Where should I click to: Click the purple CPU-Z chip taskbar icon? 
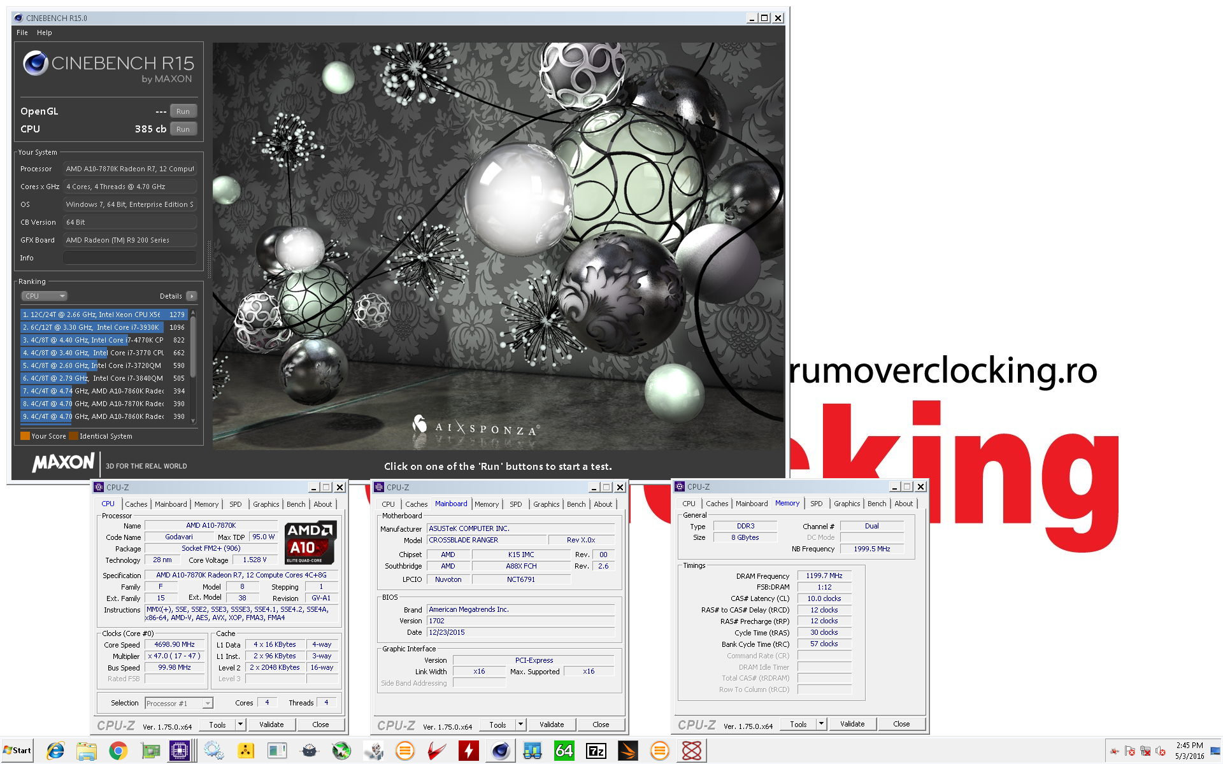click(x=180, y=751)
